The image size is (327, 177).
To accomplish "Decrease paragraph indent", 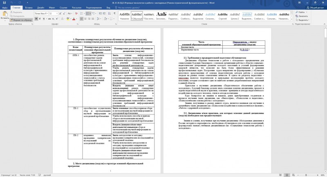I will point(100,13).
